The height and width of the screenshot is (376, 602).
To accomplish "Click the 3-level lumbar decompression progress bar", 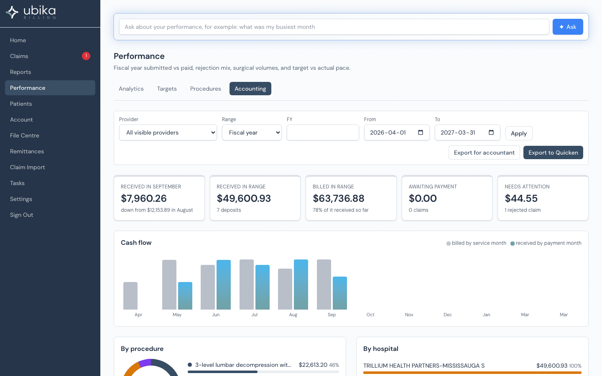I will pos(263,372).
